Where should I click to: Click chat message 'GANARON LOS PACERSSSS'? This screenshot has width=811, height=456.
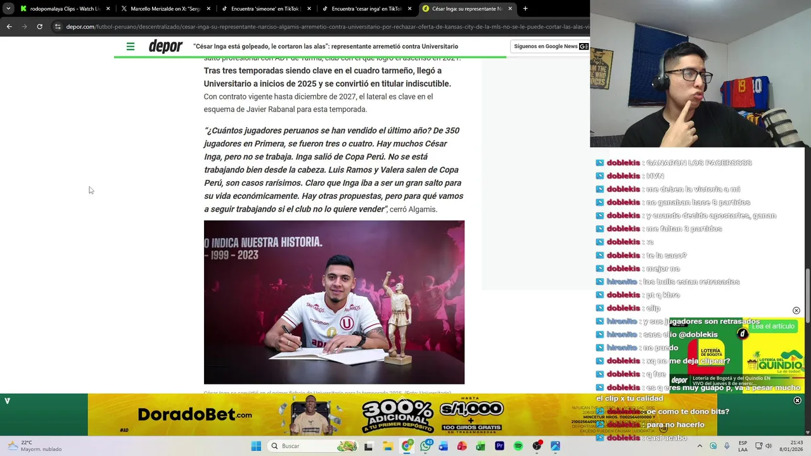pos(699,163)
